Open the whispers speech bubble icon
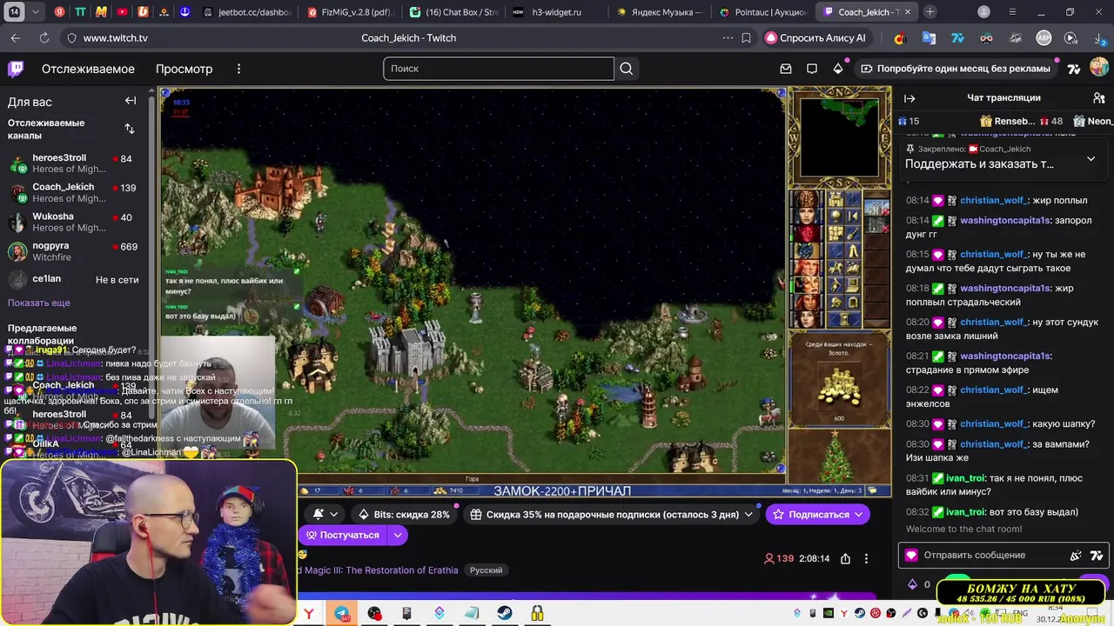This screenshot has width=1114, height=626. (x=812, y=69)
